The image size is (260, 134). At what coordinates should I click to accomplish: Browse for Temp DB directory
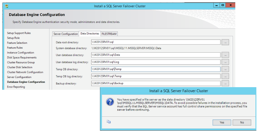click(x=225, y=69)
